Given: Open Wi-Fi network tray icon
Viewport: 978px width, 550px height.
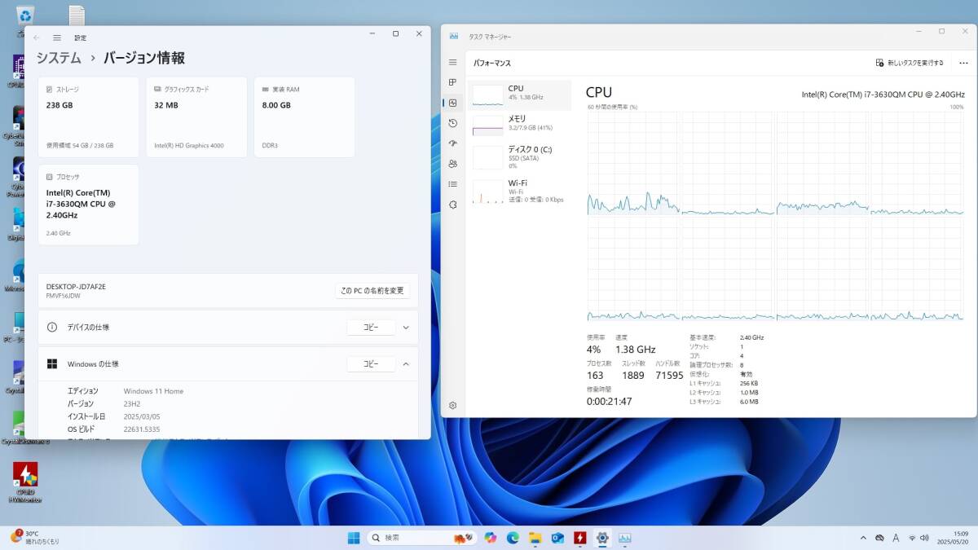Looking at the screenshot, I should point(912,538).
